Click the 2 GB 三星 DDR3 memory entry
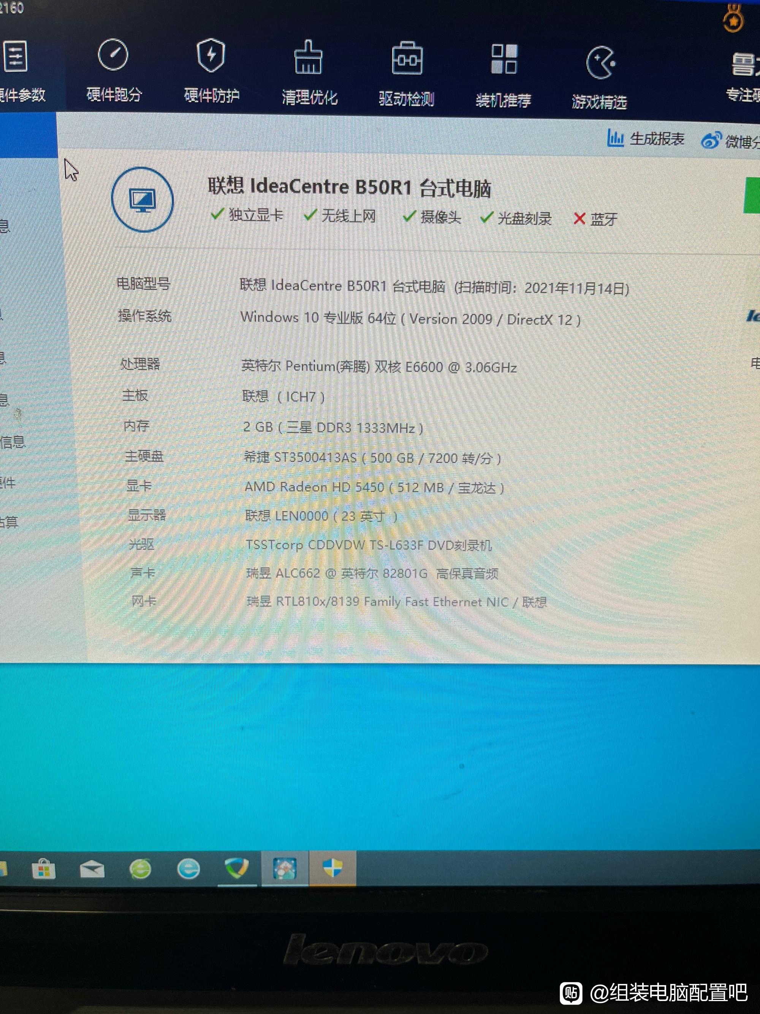The image size is (760, 1014). (333, 427)
